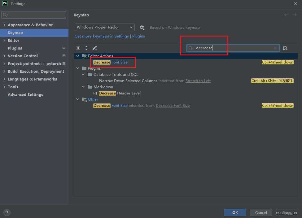Screen dimensions: 302x218
Task: Click the Other group folder icon
Action: coord(84,99)
